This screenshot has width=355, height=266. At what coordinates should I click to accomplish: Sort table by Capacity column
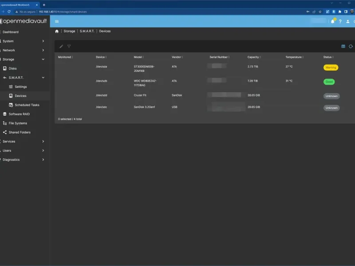(x=254, y=57)
